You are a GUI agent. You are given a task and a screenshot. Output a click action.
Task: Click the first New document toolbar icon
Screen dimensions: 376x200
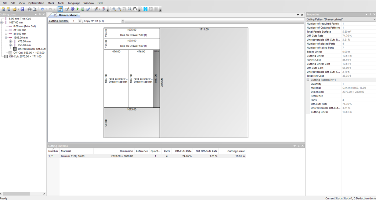click(x=3, y=9)
